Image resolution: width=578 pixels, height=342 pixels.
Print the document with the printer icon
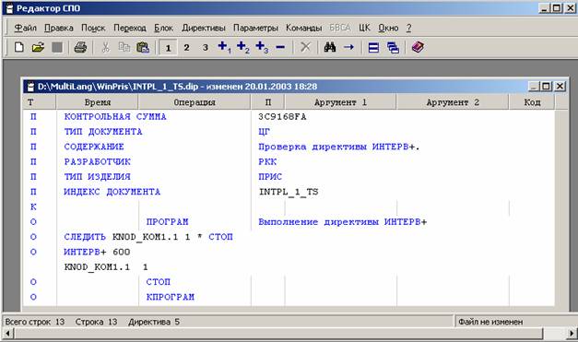[80, 47]
